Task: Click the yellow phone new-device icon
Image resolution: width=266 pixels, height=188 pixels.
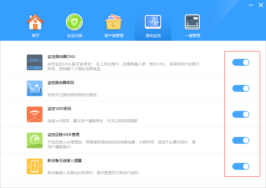Action: (x=35, y=166)
